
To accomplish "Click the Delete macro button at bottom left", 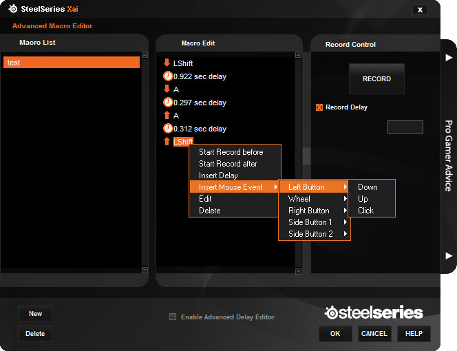I will point(35,334).
